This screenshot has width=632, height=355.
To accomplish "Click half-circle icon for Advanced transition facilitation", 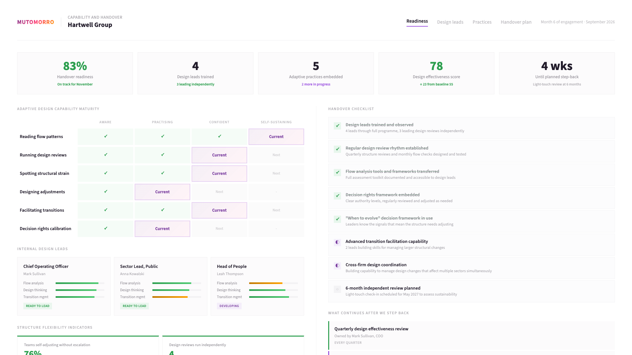I will click(337, 242).
